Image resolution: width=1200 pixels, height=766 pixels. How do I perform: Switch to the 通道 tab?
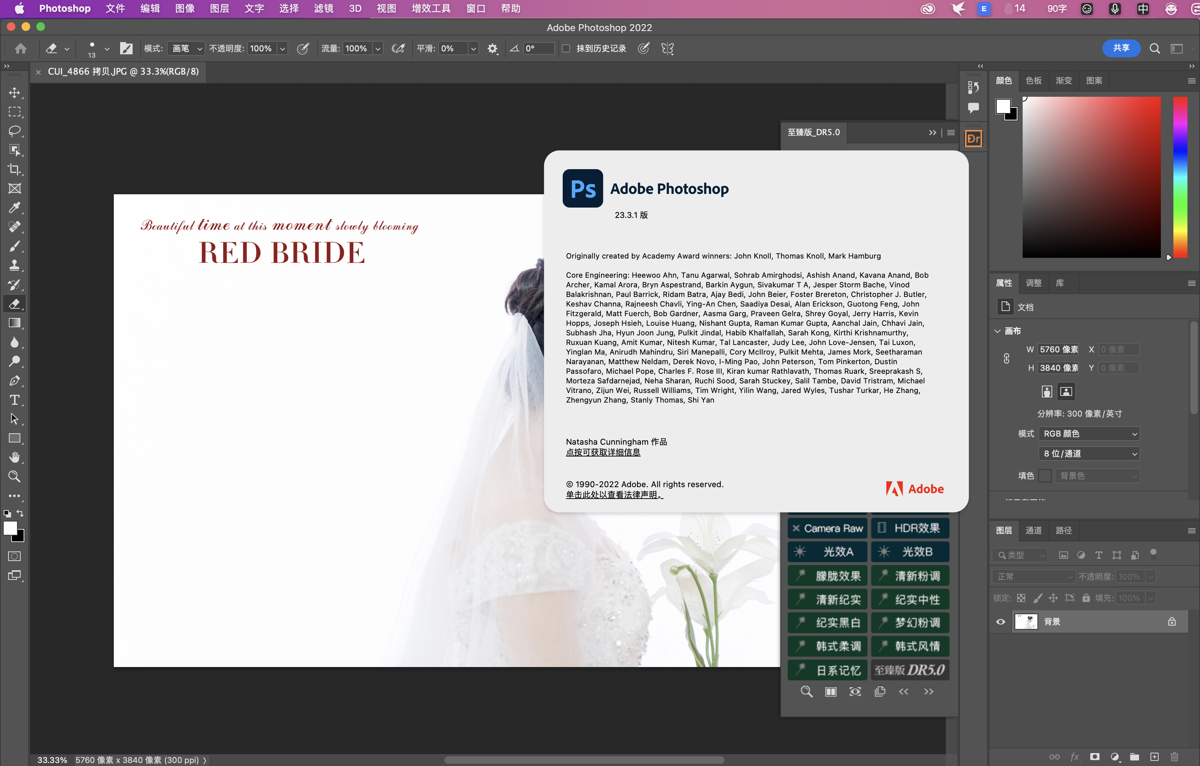tap(1033, 530)
